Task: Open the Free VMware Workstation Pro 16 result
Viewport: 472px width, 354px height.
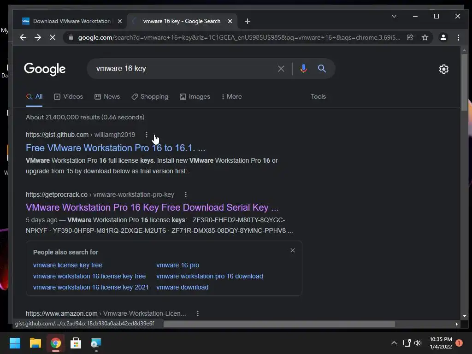Action: click(x=116, y=148)
